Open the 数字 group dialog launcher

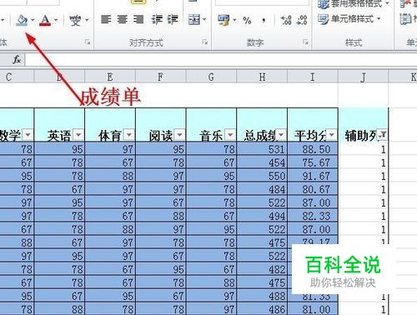click(305, 42)
